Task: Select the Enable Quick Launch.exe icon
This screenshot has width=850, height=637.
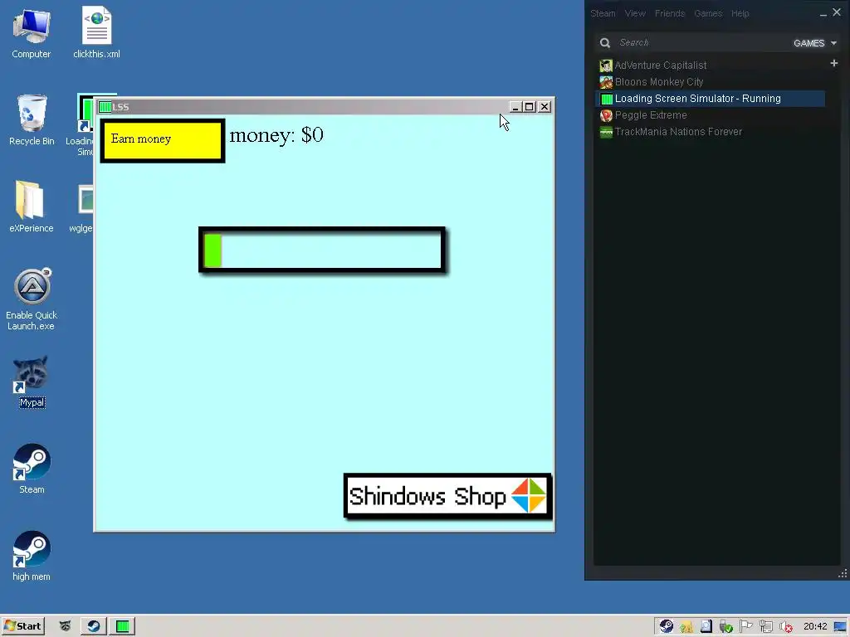Action: click(32, 299)
